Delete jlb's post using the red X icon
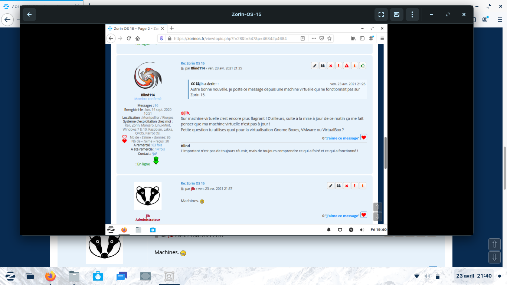This screenshot has height=285, width=507. tap(347, 186)
